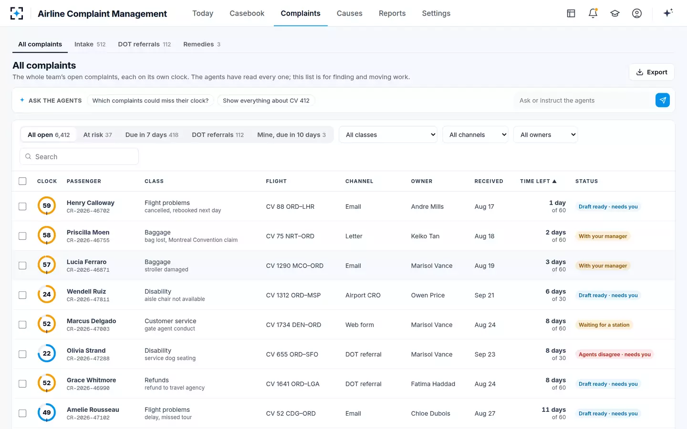687x429 pixels.
Task: Tick Olivia Strand's row checkbox
Action: [x=22, y=354]
